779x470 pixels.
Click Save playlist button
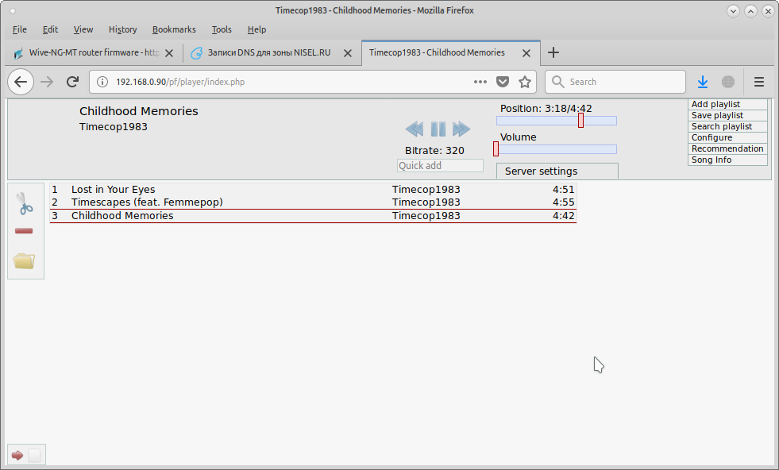tap(727, 115)
